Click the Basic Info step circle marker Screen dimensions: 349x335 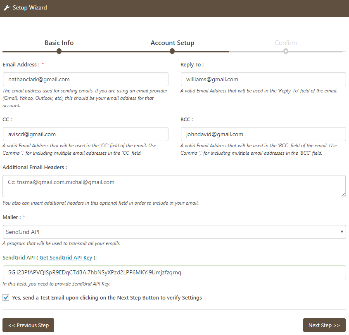click(x=59, y=51)
